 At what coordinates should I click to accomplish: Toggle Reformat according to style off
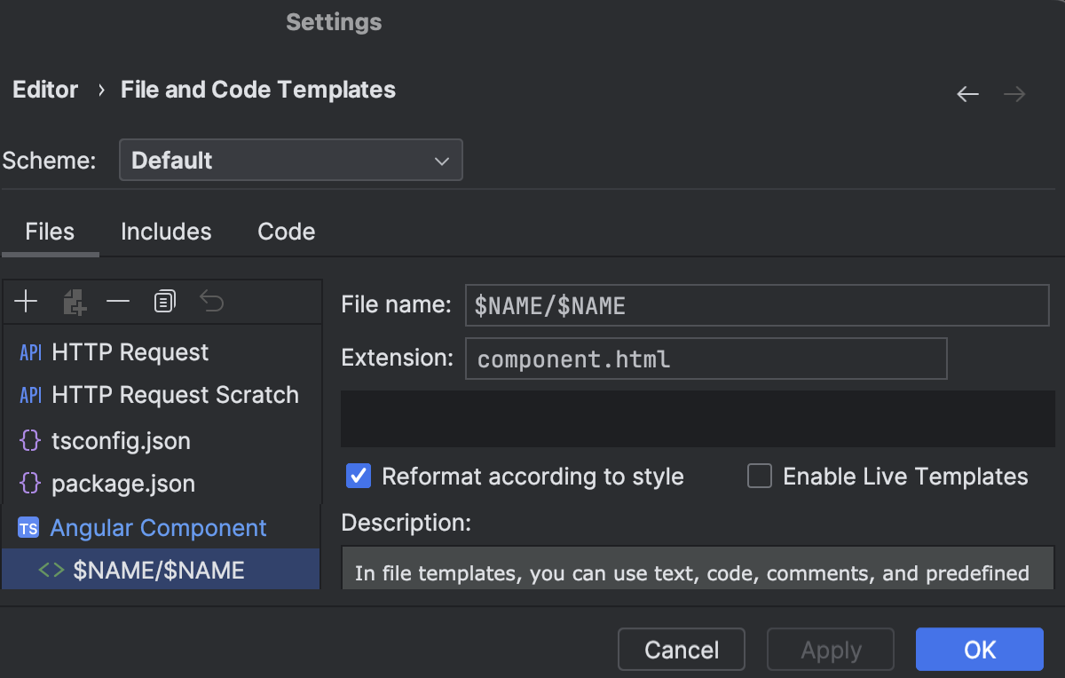tap(358, 477)
